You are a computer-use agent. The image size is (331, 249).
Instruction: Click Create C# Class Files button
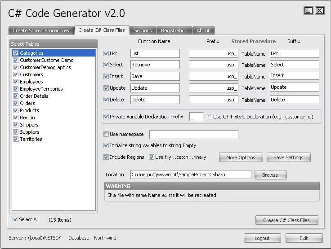(286, 220)
